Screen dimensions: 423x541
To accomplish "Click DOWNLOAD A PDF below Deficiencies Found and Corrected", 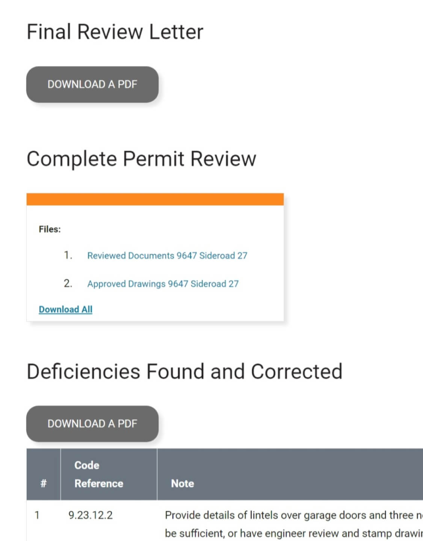I will click(x=92, y=424).
